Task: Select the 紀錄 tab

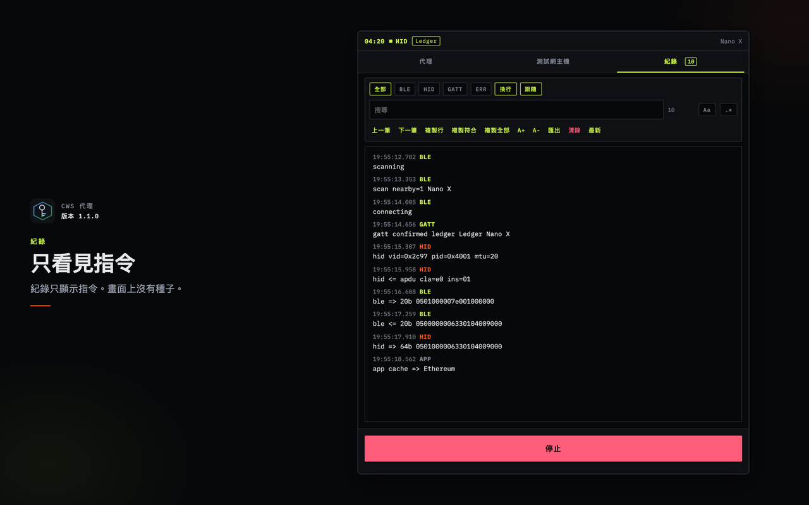Action: [x=680, y=62]
